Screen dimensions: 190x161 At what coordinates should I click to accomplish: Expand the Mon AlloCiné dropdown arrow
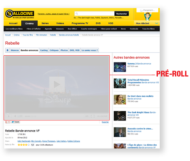[x=157, y=23]
